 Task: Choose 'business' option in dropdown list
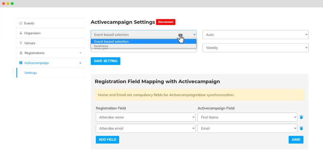[x=144, y=46]
